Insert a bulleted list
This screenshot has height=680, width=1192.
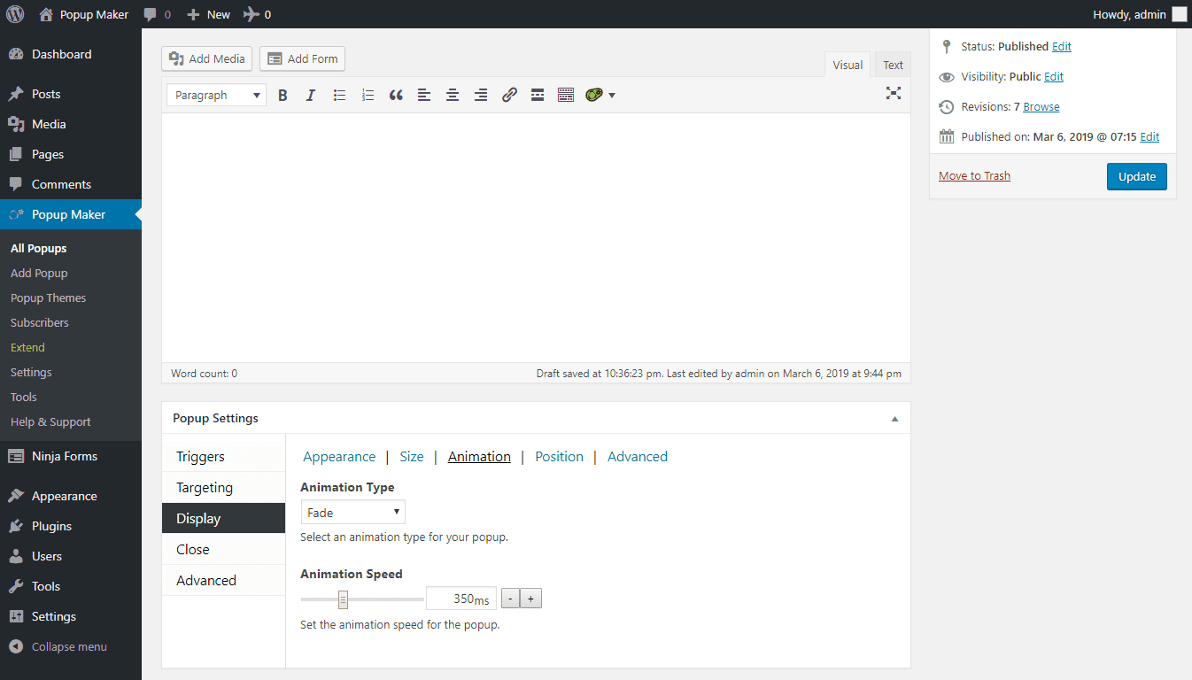tap(339, 95)
